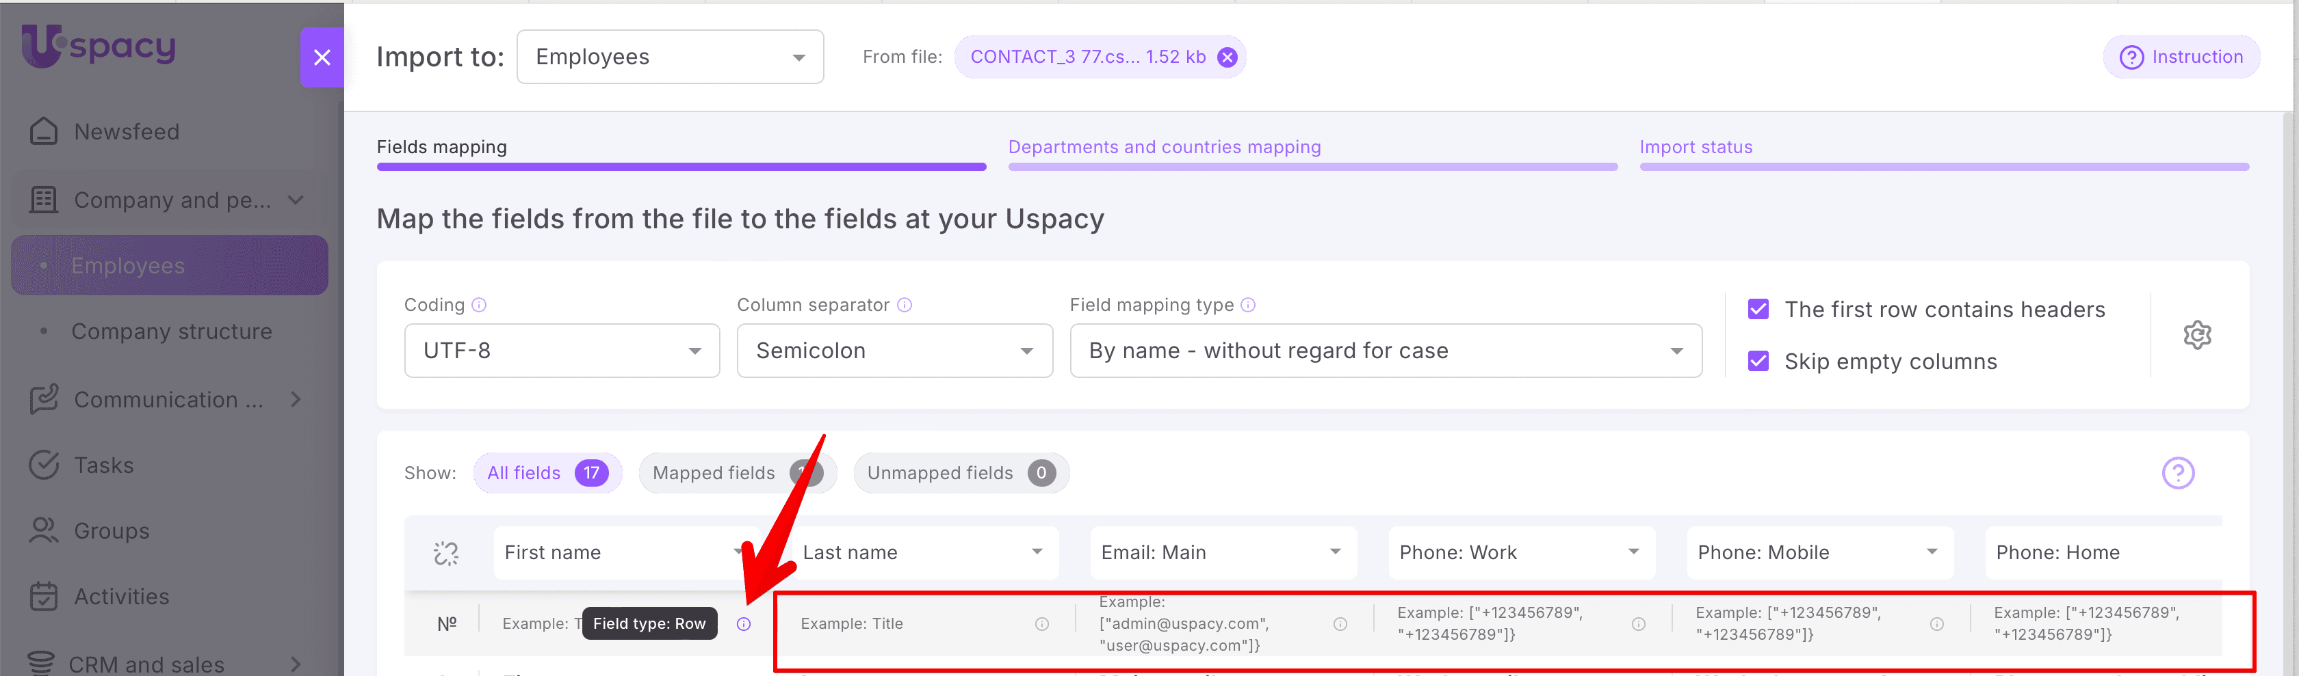Image resolution: width=2299 pixels, height=676 pixels.
Task: Uncheck 'The first row contains headers'
Action: point(1758,308)
